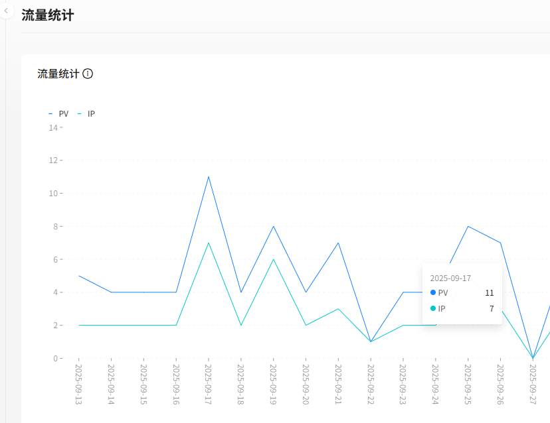This screenshot has width=550, height=423.
Task: Collapse the left sidebar with chevron icon
Action: pos(5,11)
